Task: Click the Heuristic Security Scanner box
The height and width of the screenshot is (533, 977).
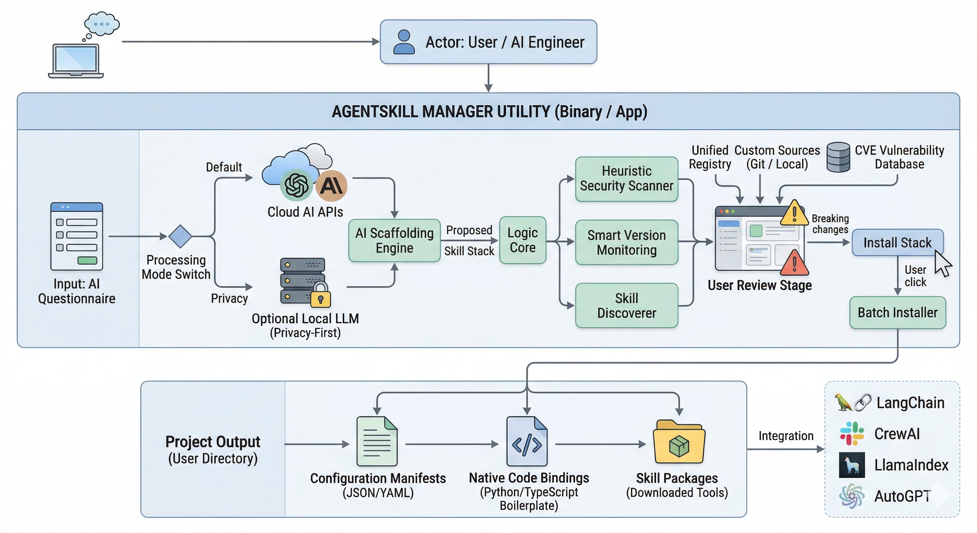Action: [626, 179]
